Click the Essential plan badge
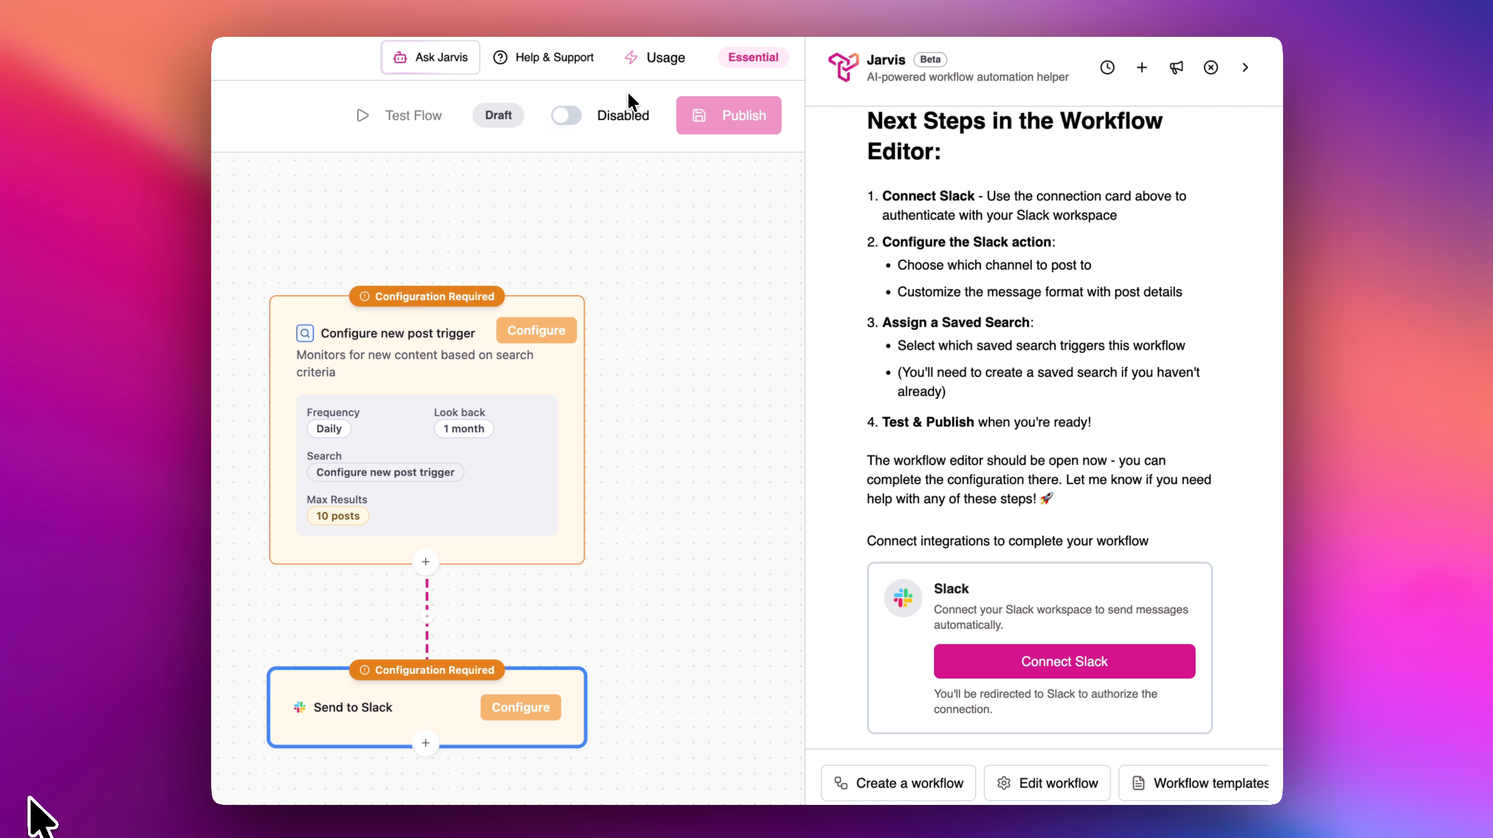Screen dimensions: 1493x838 [753, 57]
